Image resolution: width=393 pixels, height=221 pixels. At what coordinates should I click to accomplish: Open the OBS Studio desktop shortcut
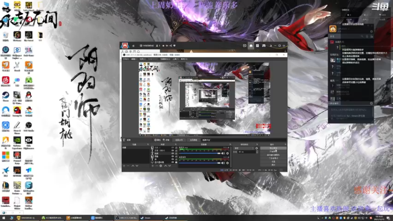28,126
